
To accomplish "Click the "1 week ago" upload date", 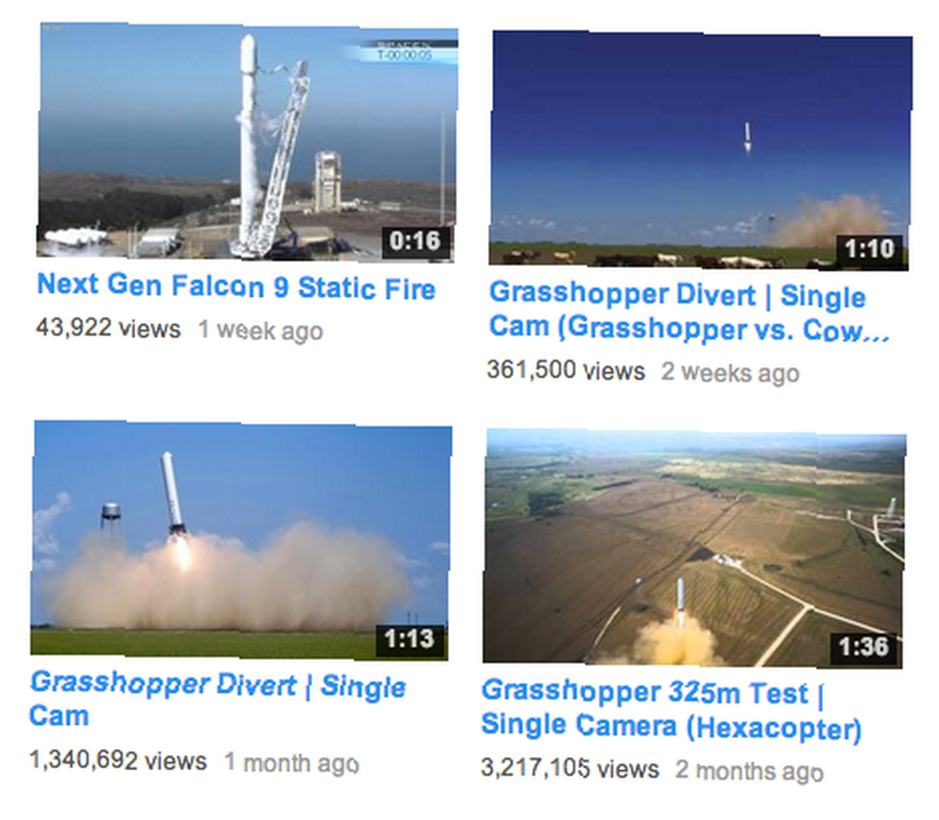I will (x=260, y=331).
